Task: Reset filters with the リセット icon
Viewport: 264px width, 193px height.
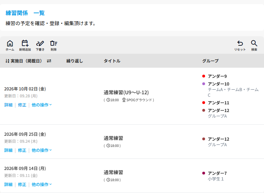Action: [240, 45]
